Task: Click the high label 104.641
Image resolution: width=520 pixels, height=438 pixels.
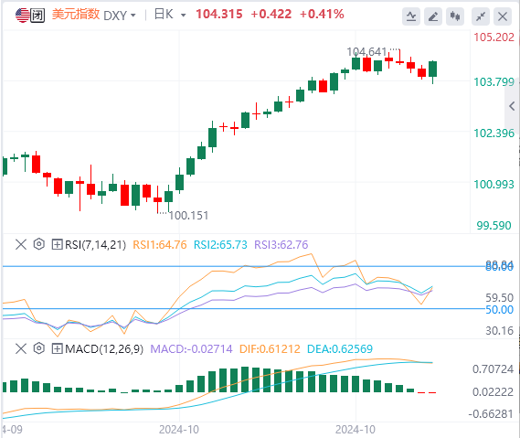Action: click(366, 52)
